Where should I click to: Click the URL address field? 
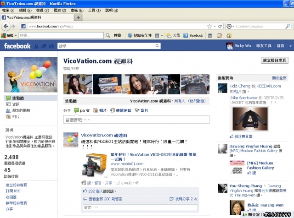[116, 27]
